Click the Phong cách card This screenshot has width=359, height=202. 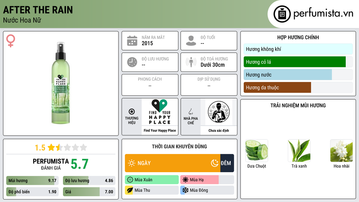pyautogui.click(x=150, y=85)
